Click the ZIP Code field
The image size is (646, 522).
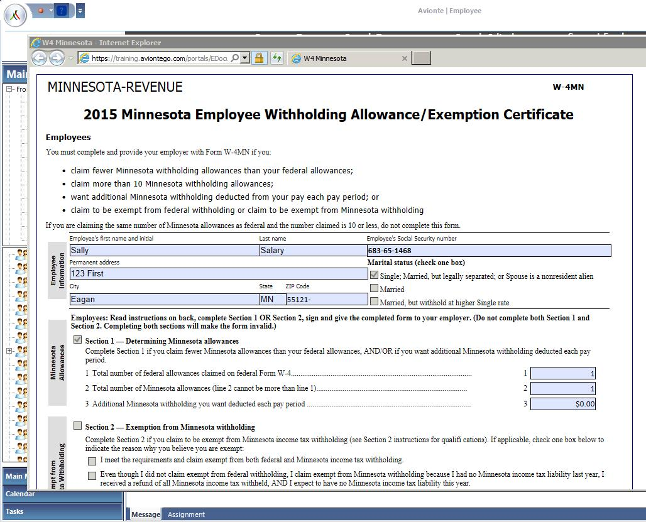tap(327, 299)
